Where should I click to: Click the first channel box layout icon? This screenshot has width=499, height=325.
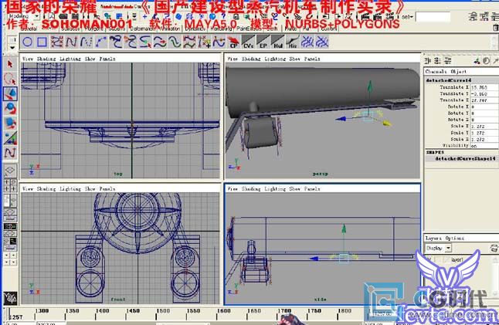(428, 60)
